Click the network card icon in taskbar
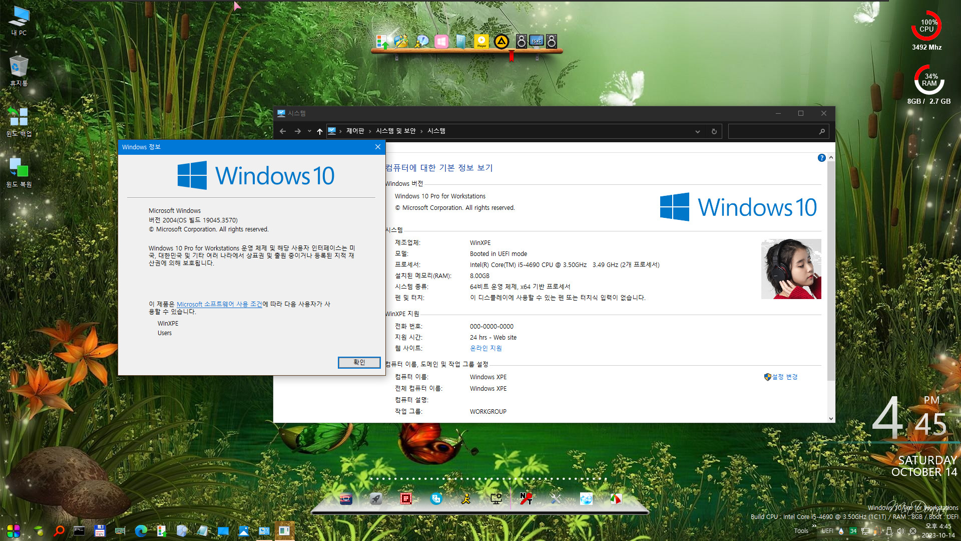961x541 pixels. coord(120,530)
